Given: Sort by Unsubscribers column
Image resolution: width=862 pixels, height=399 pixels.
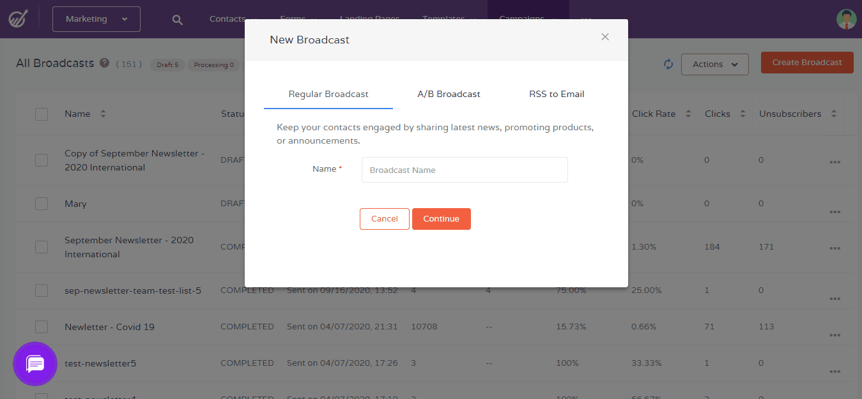Looking at the screenshot, I should (834, 113).
